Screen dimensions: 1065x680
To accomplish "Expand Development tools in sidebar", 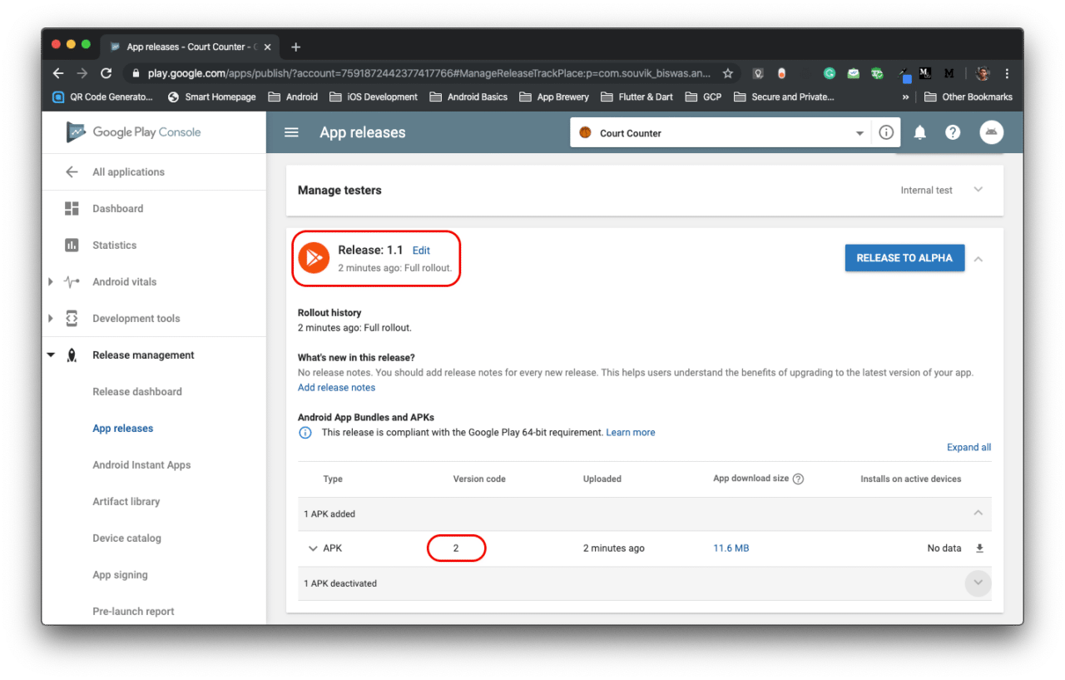I will [x=51, y=318].
